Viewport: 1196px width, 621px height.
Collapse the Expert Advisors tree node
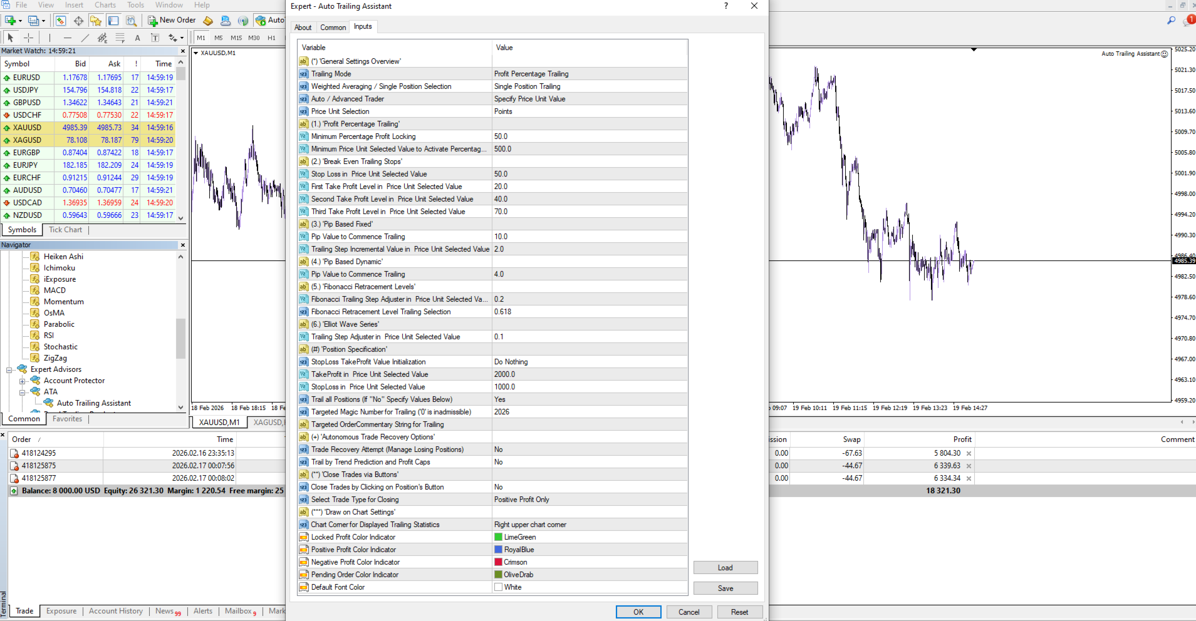click(x=9, y=370)
